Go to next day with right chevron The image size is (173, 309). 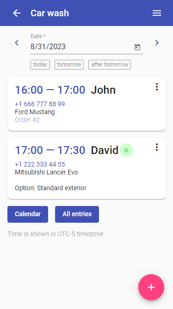click(157, 43)
